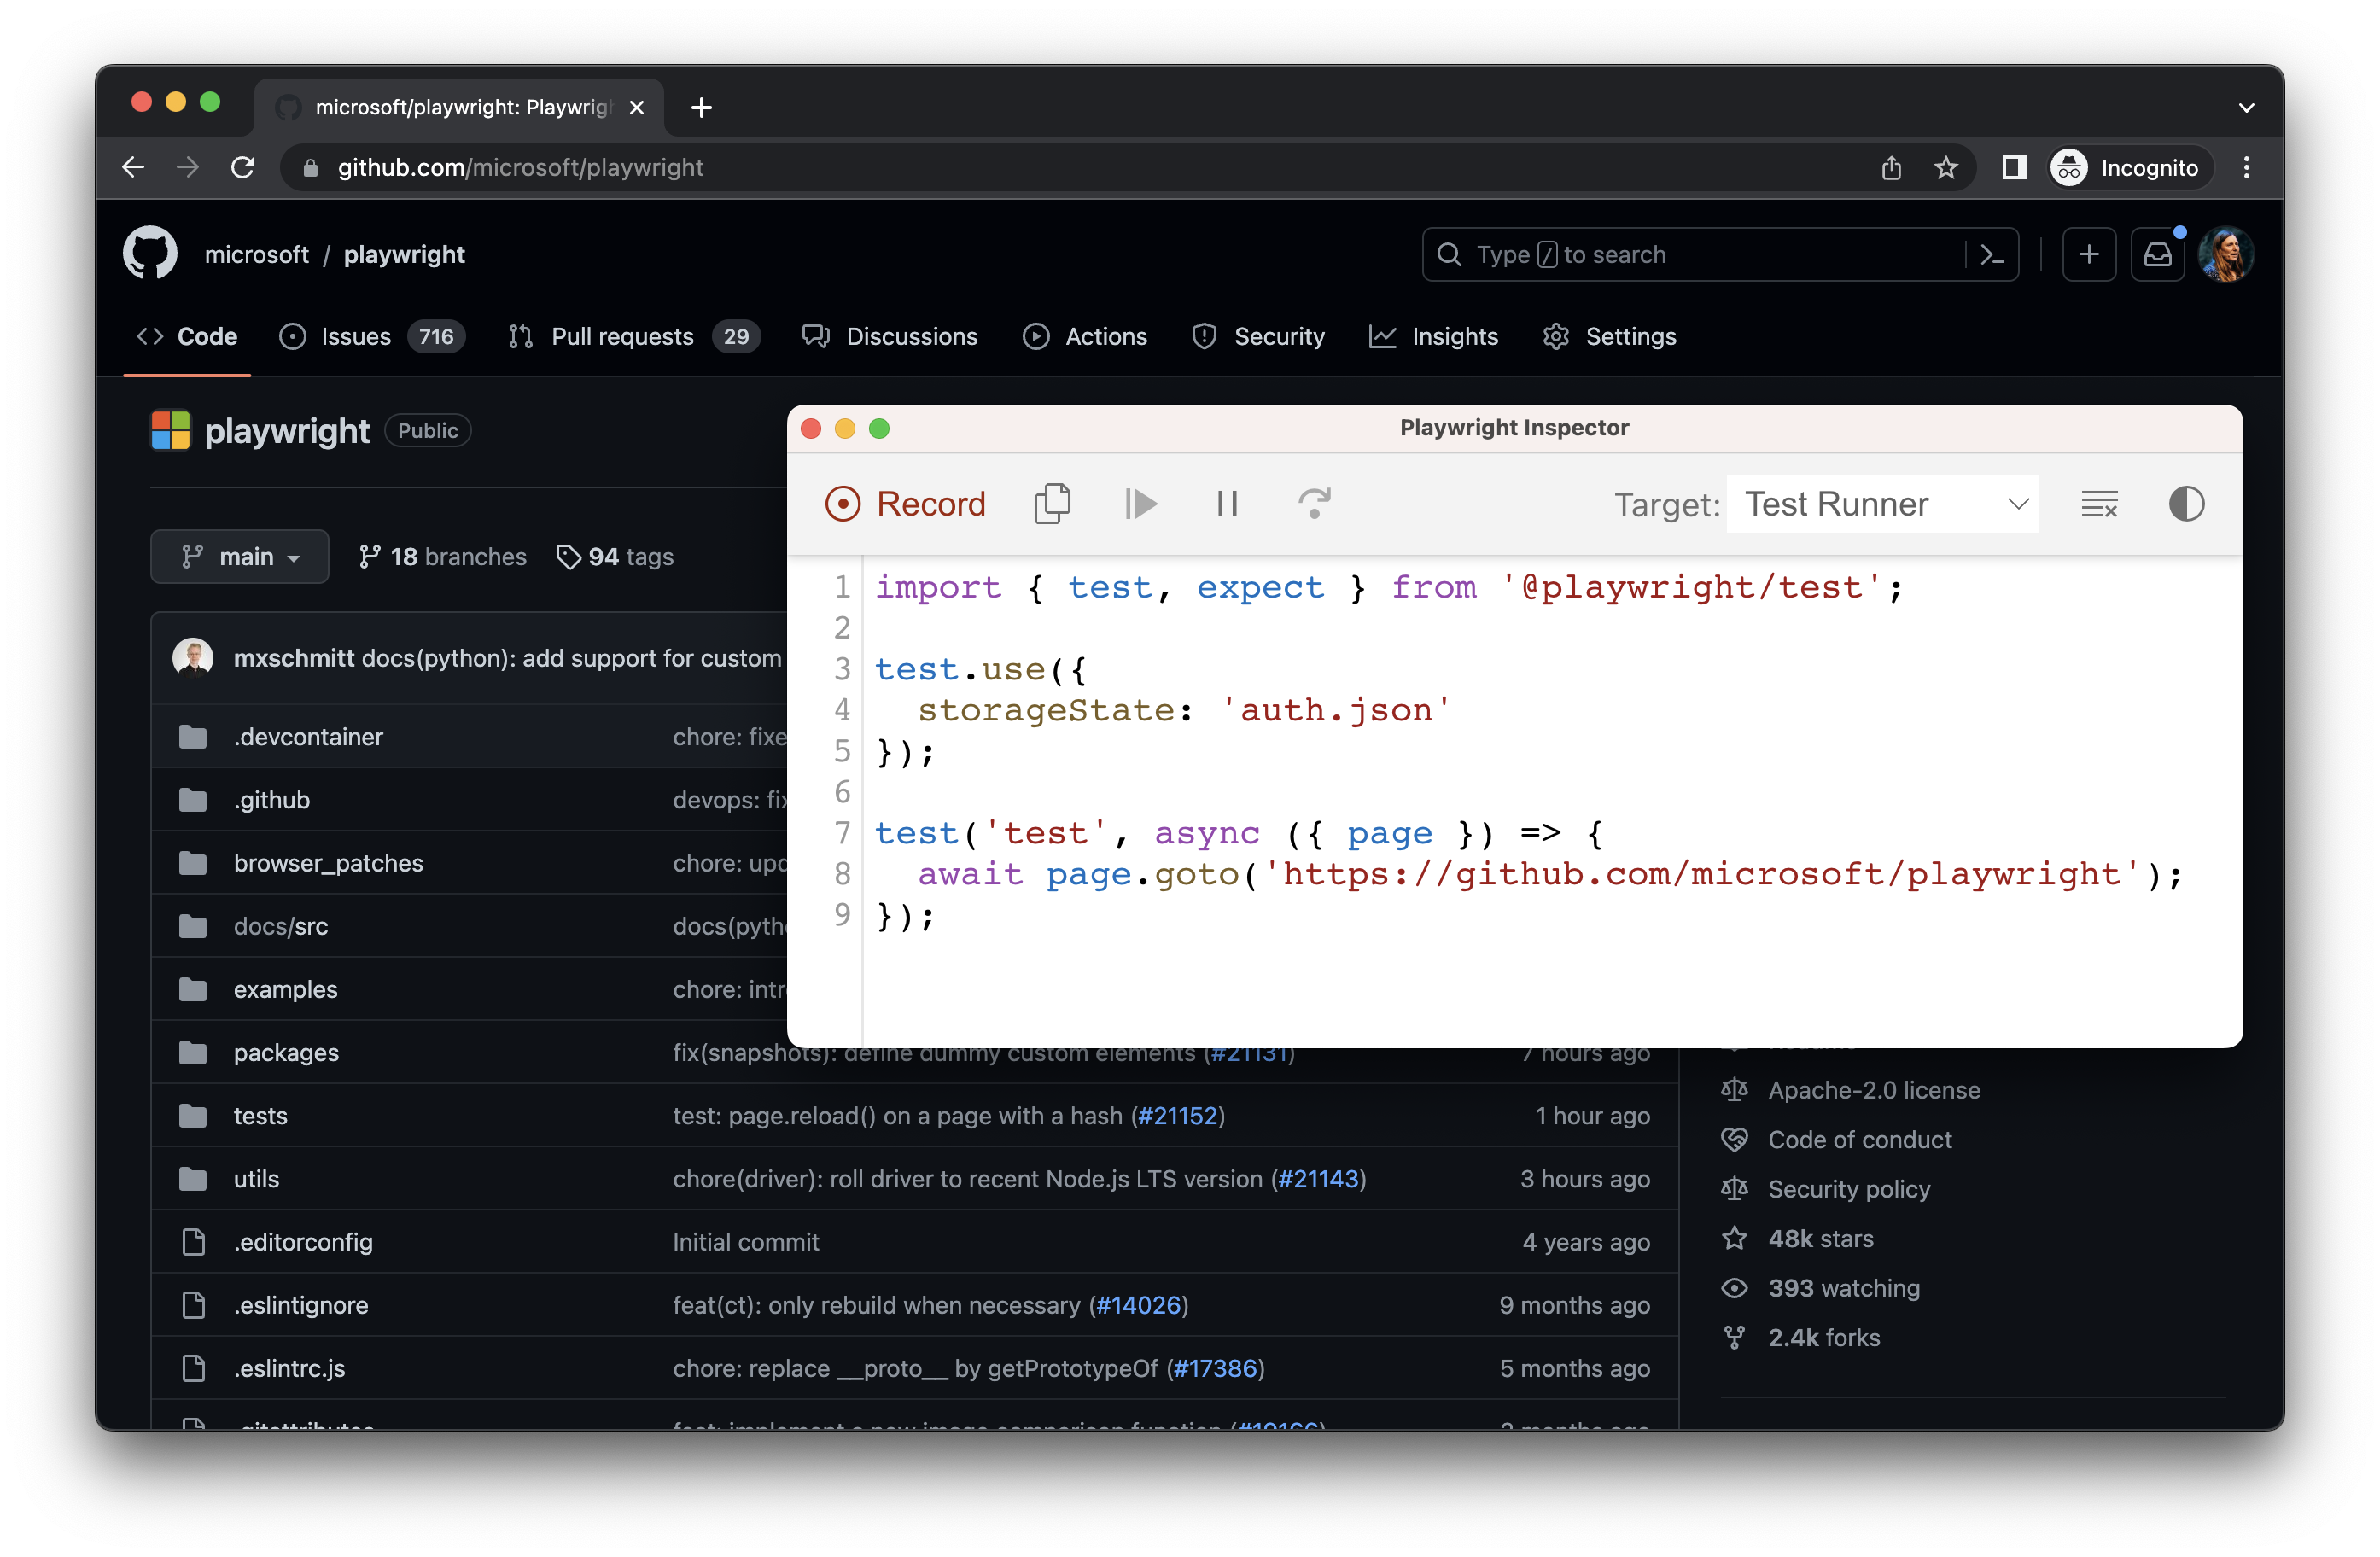Switch to the Issues tab
The height and width of the screenshot is (1557, 2380).
(x=372, y=337)
